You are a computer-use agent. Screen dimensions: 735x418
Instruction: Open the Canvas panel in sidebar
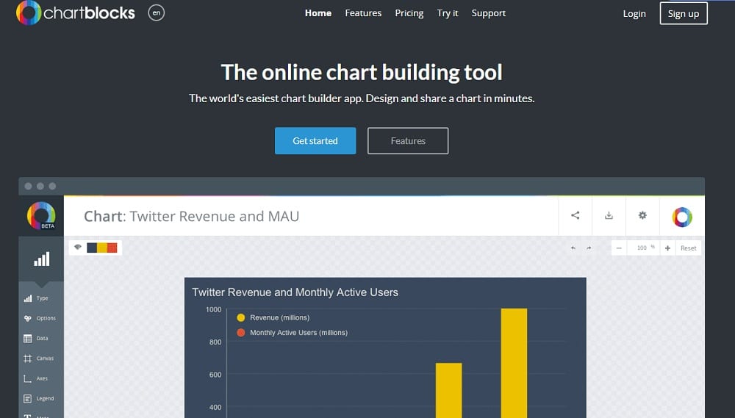(39, 358)
